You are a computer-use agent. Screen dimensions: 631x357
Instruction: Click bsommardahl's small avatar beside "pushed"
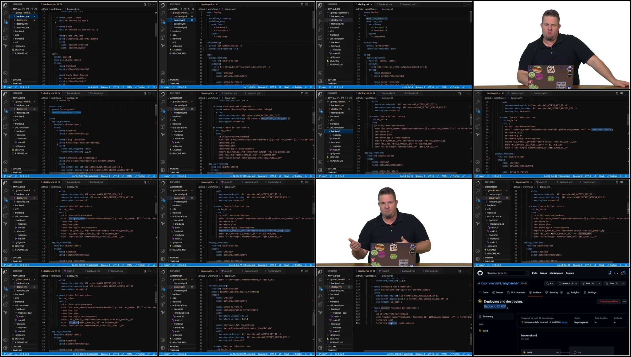coord(522,322)
